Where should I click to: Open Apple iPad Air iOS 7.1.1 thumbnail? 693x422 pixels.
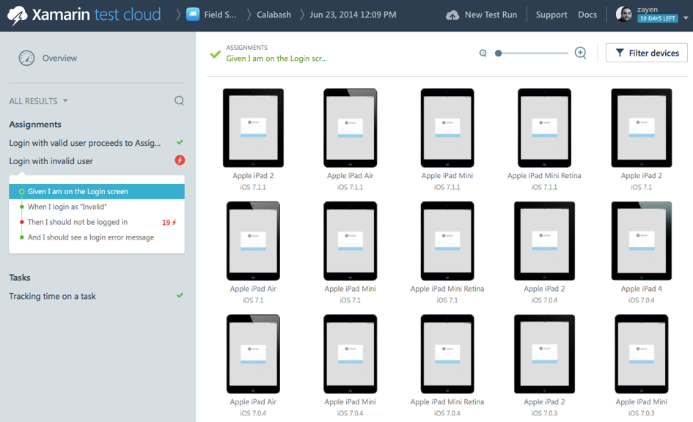[x=350, y=128]
